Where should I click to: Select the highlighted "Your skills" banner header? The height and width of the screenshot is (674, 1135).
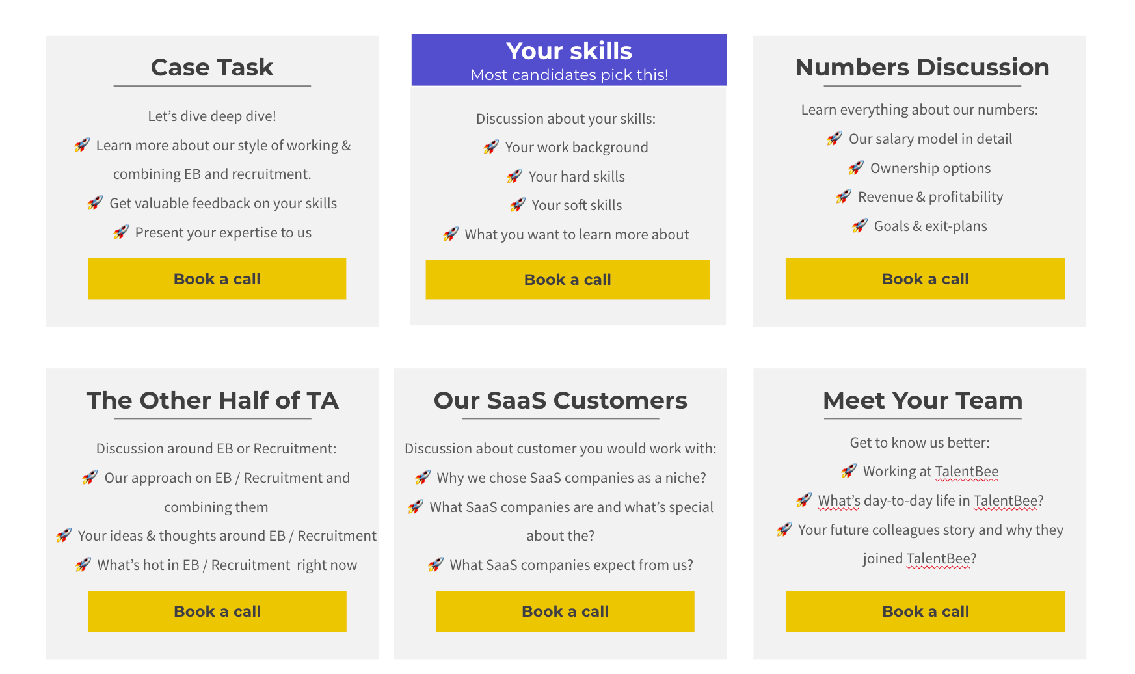(x=569, y=60)
